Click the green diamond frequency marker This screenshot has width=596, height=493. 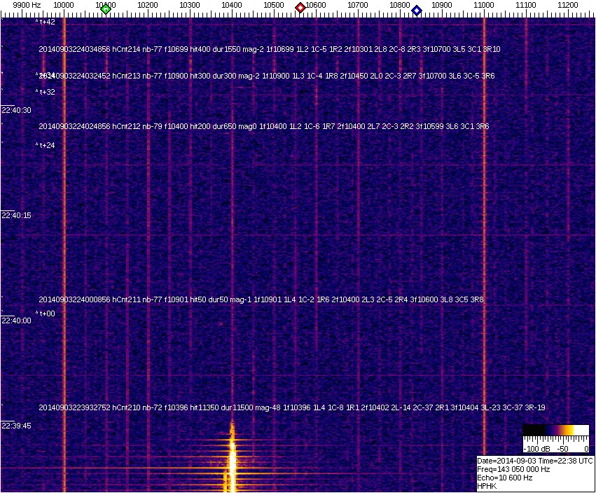(x=106, y=9)
